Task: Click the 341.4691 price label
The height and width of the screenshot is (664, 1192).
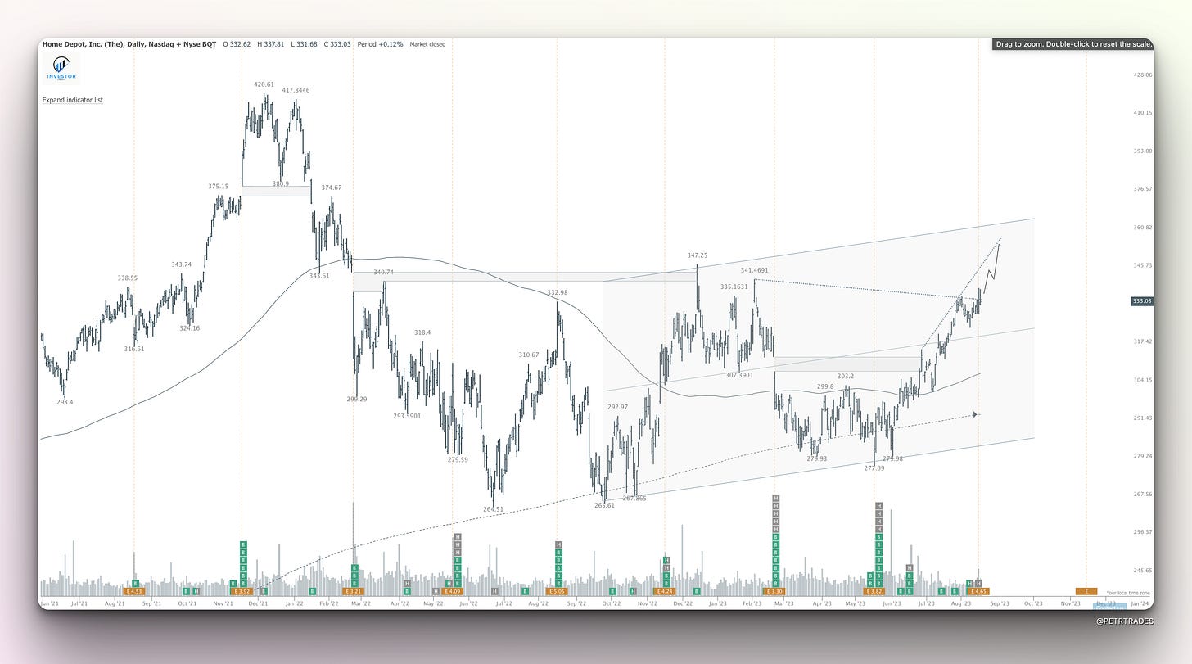Action: pyautogui.click(x=754, y=270)
